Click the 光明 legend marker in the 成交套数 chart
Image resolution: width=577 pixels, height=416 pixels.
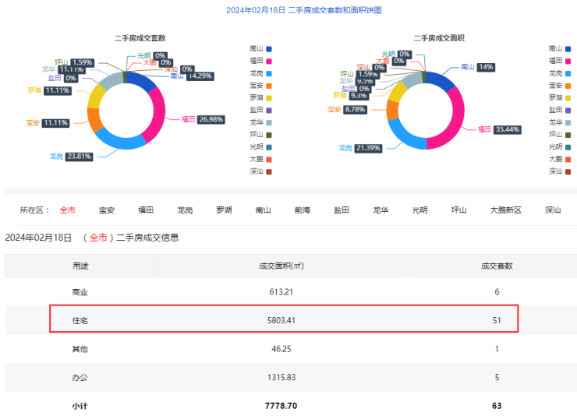[269, 146]
